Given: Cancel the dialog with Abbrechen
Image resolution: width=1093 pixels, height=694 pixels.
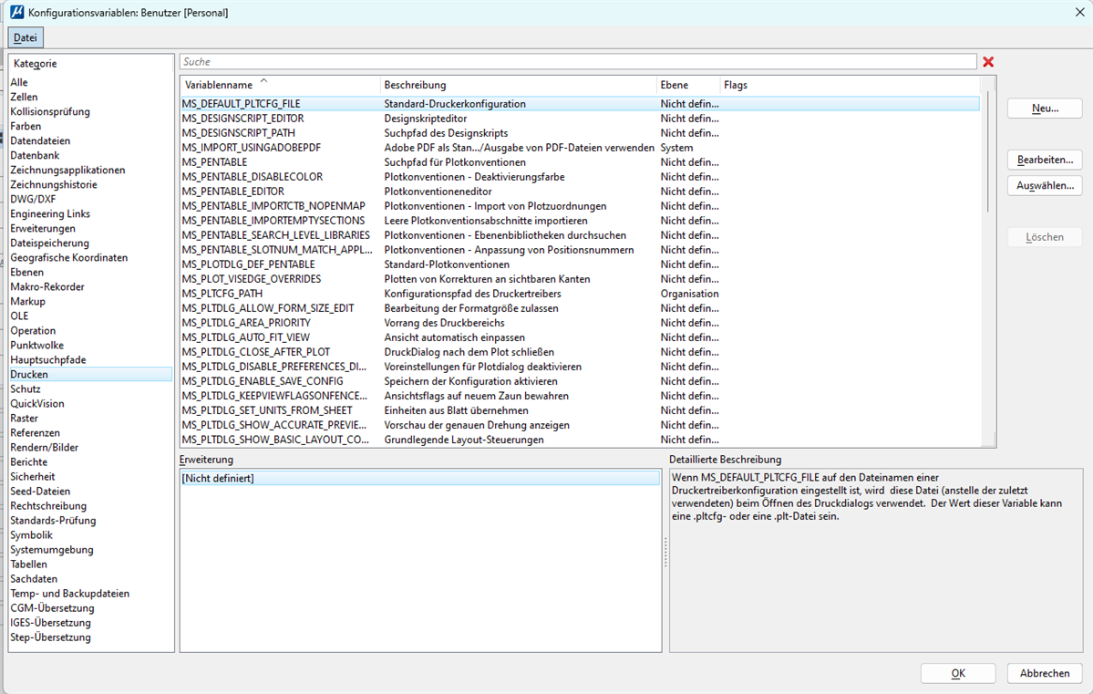Looking at the screenshot, I should [1045, 673].
